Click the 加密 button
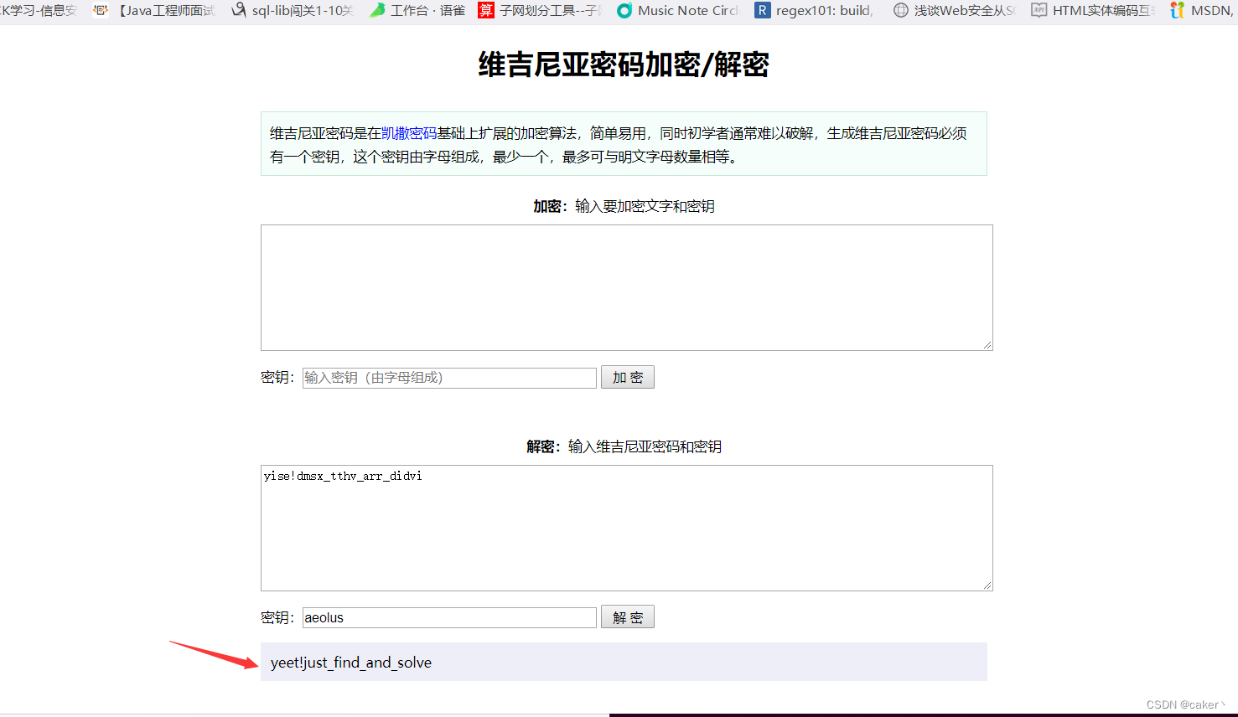 628,377
